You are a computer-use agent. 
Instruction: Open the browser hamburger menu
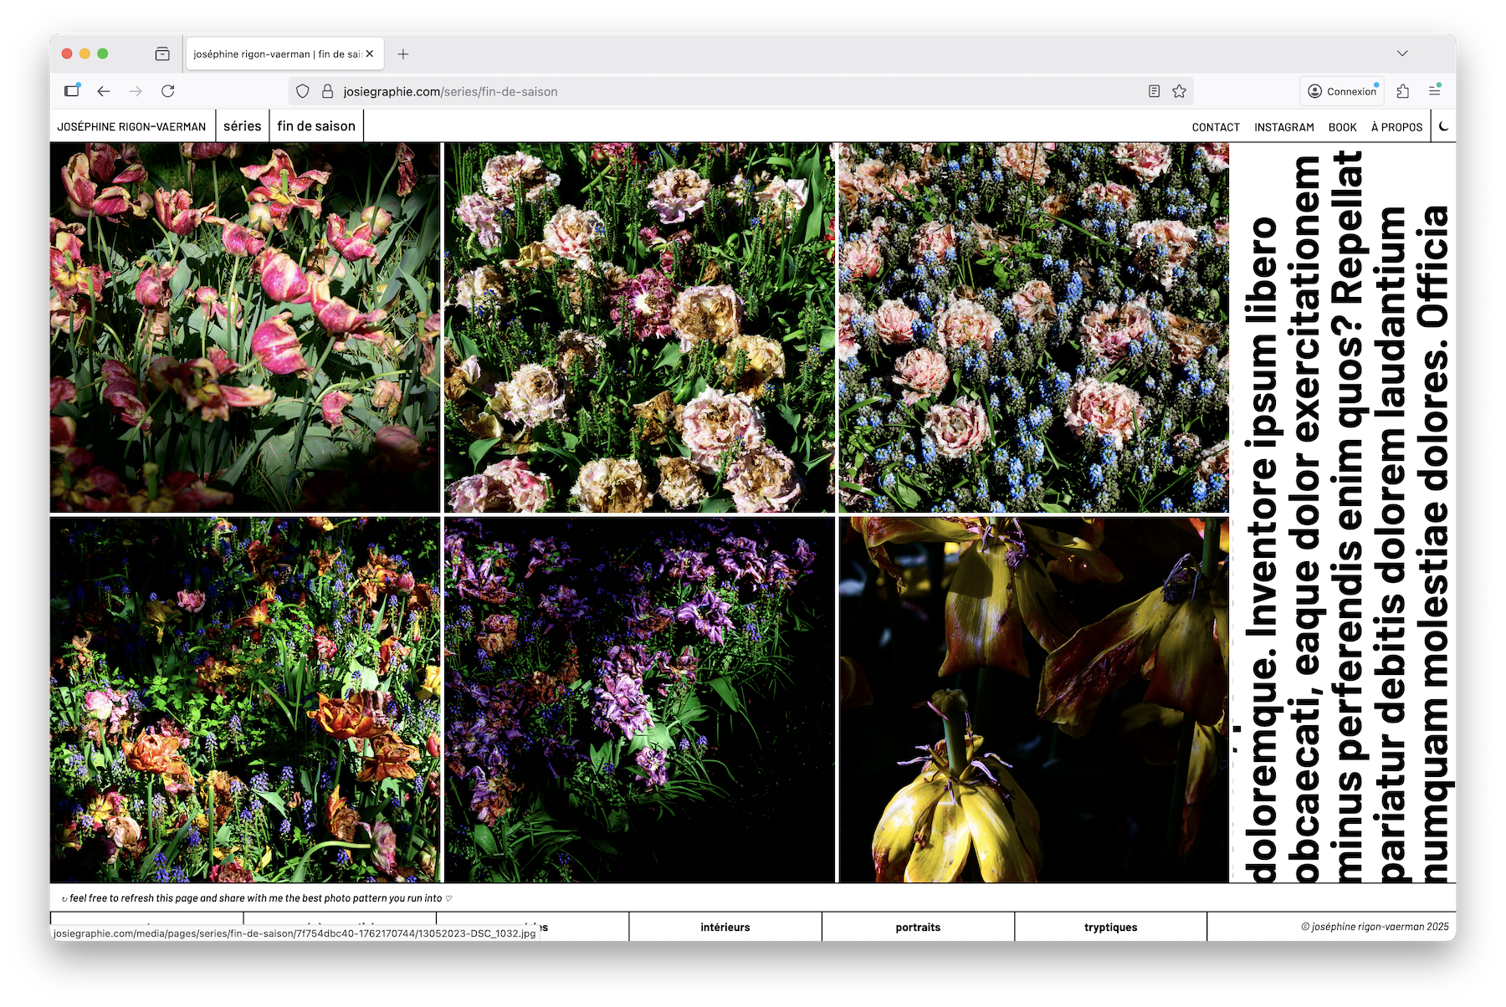tap(1434, 91)
